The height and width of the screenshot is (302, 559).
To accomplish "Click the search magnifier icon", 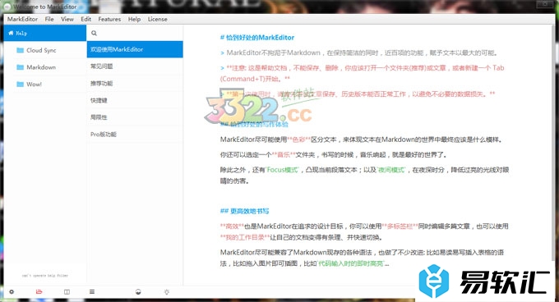I will click(94, 33).
